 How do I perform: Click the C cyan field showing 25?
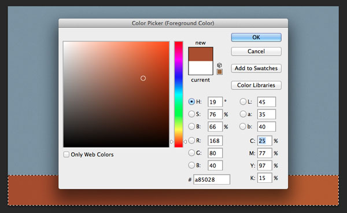pyautogui.click(x=265, y=141)
